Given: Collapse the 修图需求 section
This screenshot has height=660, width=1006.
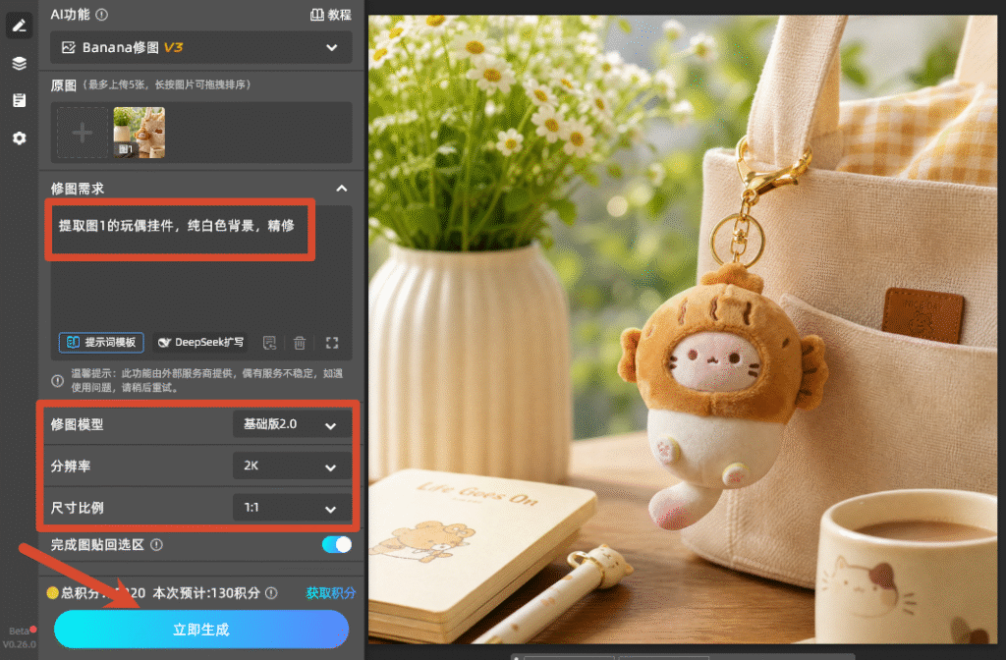Looking at the screenshot, I should (342, 189).
